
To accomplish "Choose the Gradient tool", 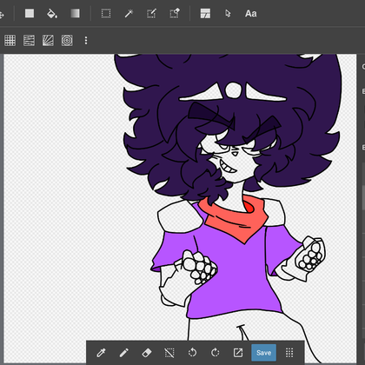I will [75, 13].
